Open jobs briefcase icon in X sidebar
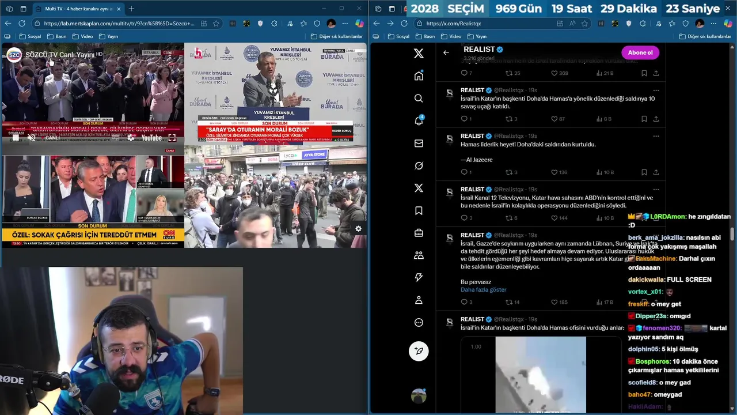The image size is (737, 415). pyautogui.click(x=419, y=233)
